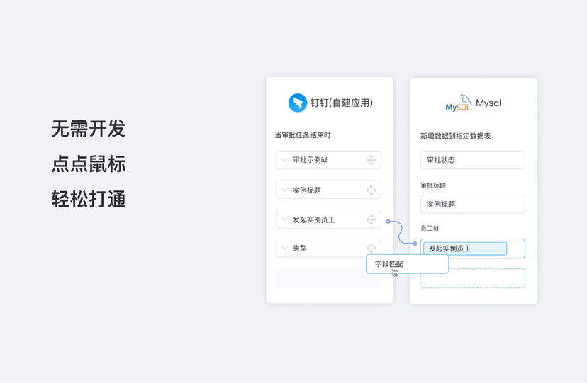Click the 字段匹配 tooltip button

click(408, 264)
